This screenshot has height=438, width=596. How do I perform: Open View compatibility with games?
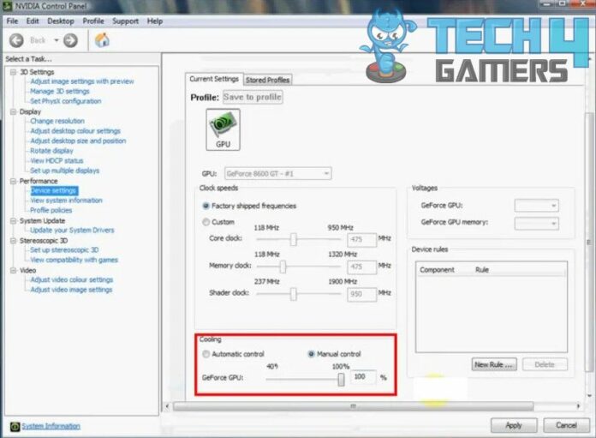tap(74, 260)
